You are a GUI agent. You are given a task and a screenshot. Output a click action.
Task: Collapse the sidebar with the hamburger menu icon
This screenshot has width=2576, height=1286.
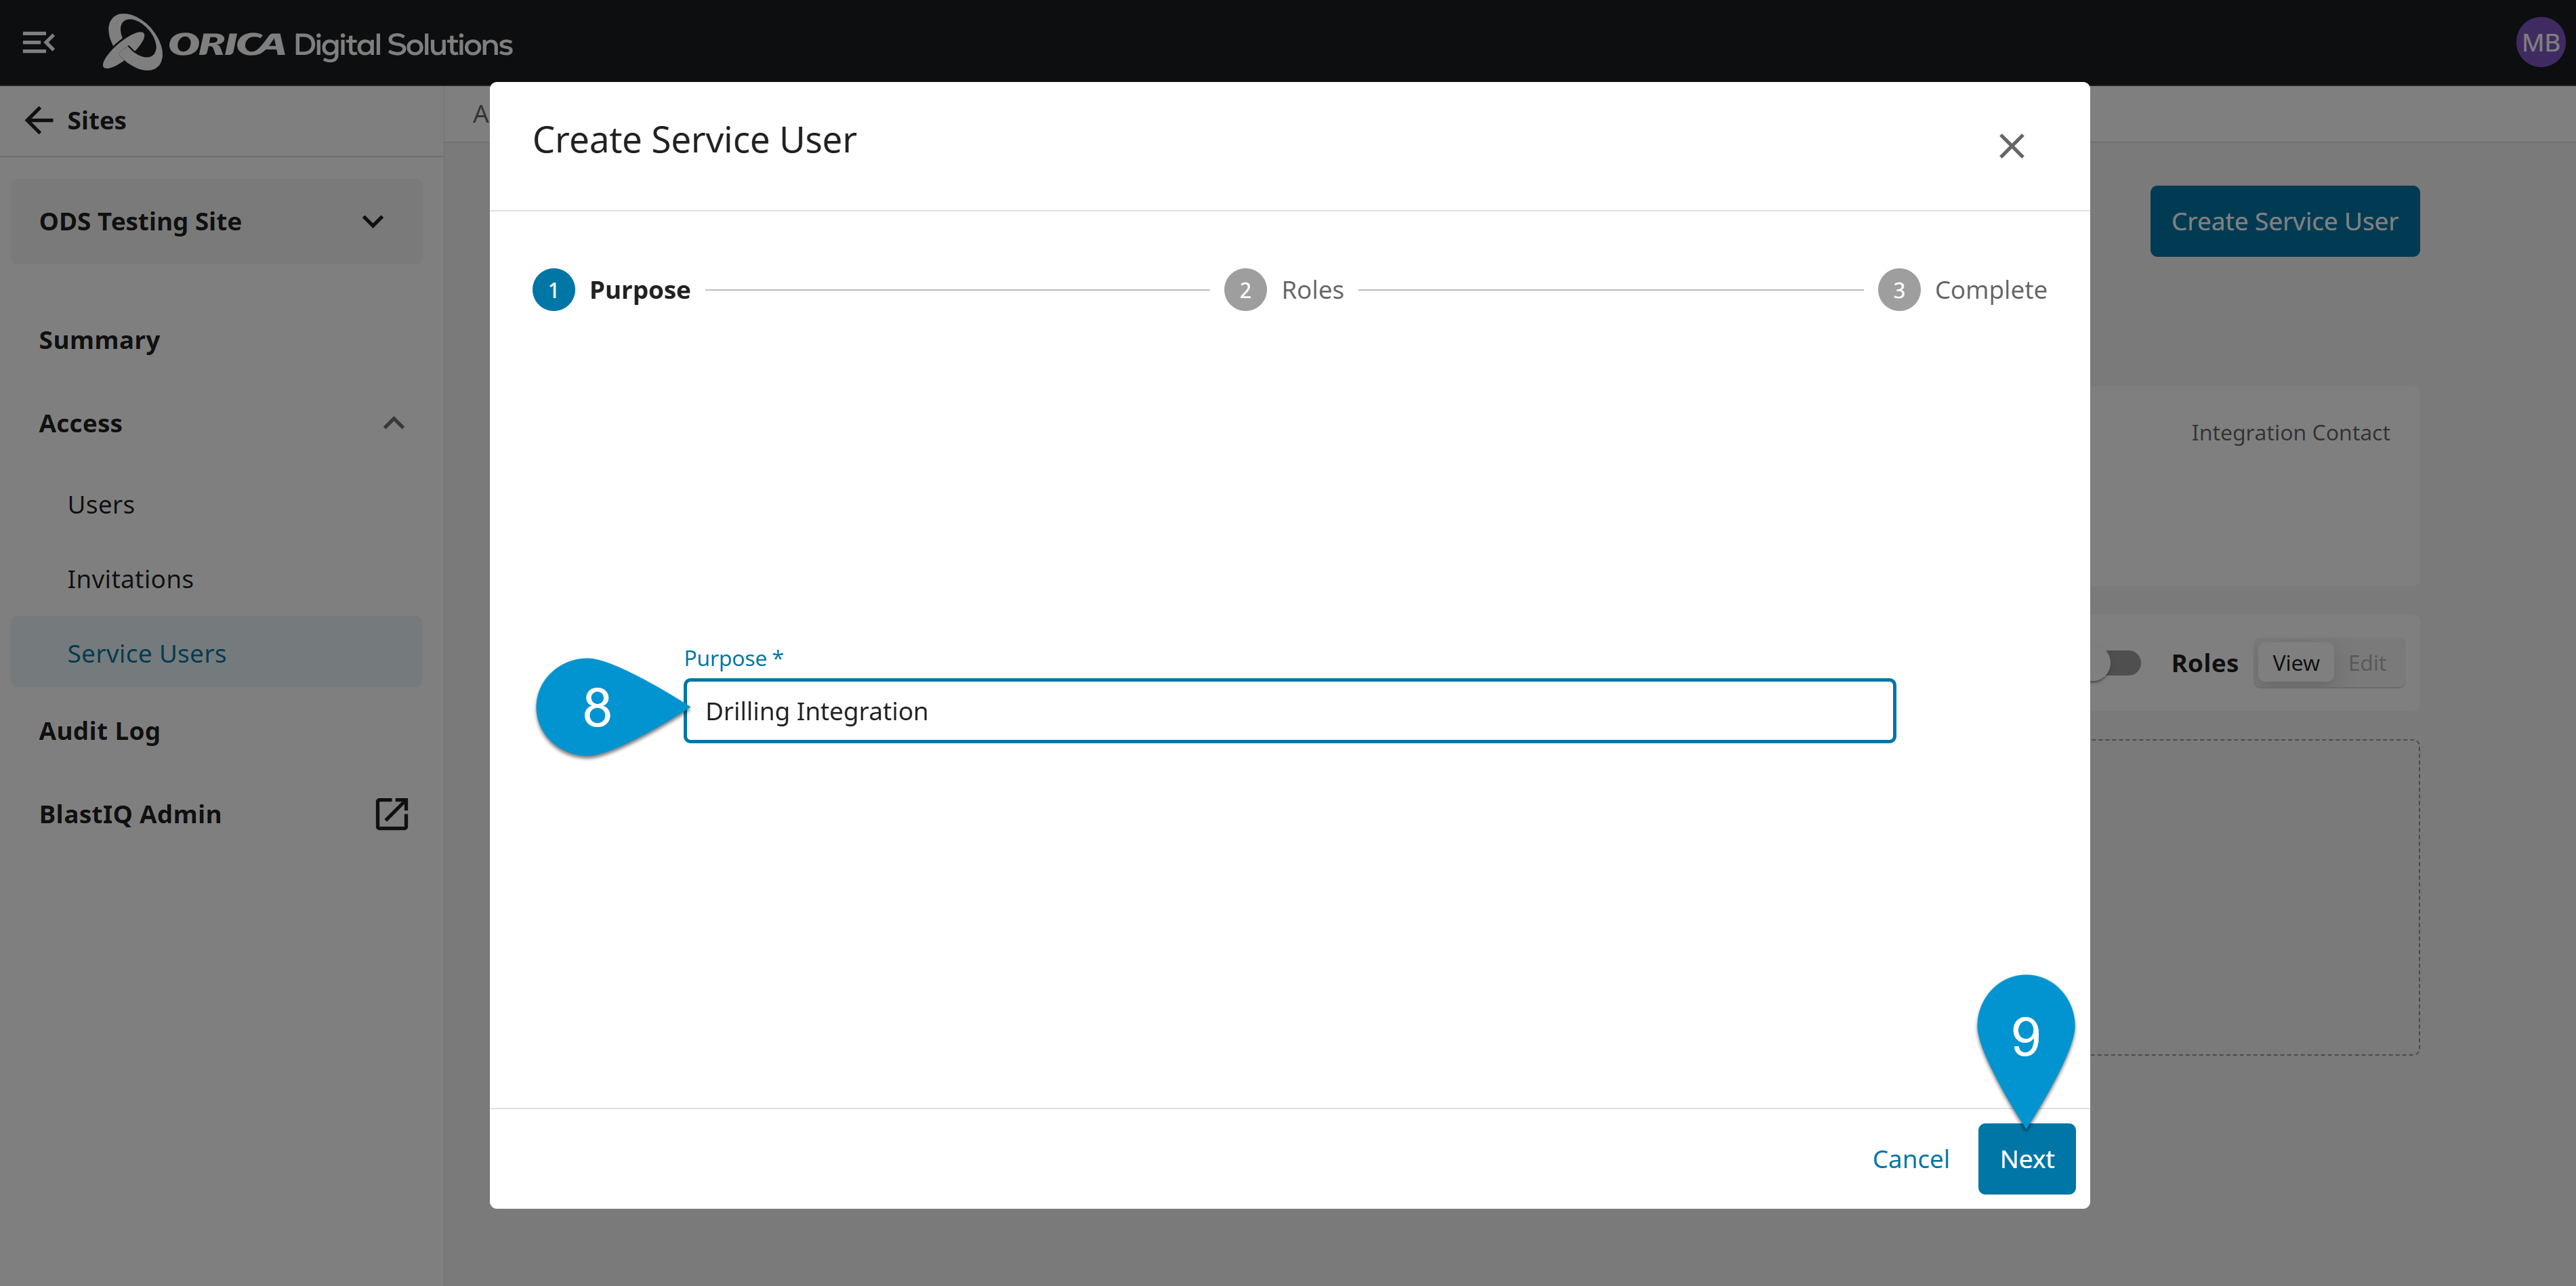[x=38, y=43]
